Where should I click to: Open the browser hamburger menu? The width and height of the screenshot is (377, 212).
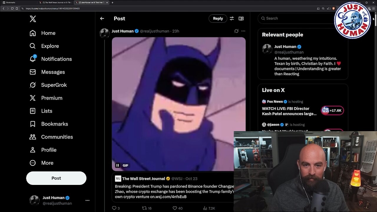click(x=374, y=9)
